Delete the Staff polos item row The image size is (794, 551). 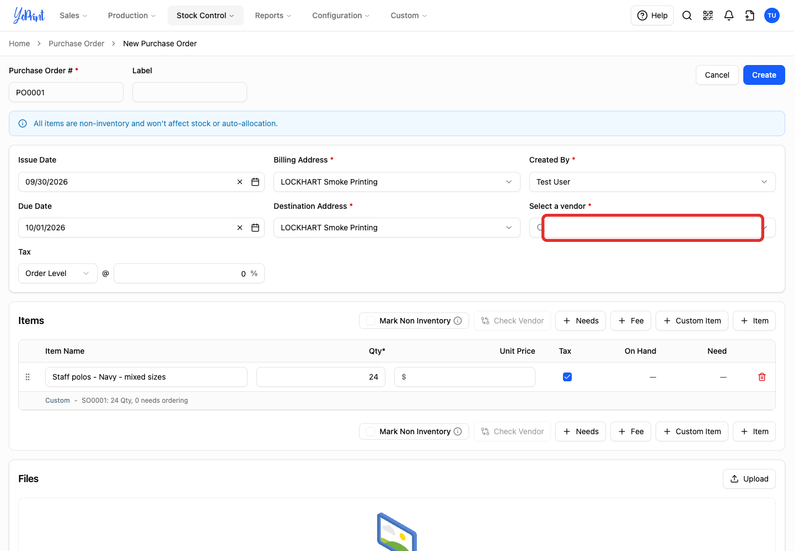point(762,377)
